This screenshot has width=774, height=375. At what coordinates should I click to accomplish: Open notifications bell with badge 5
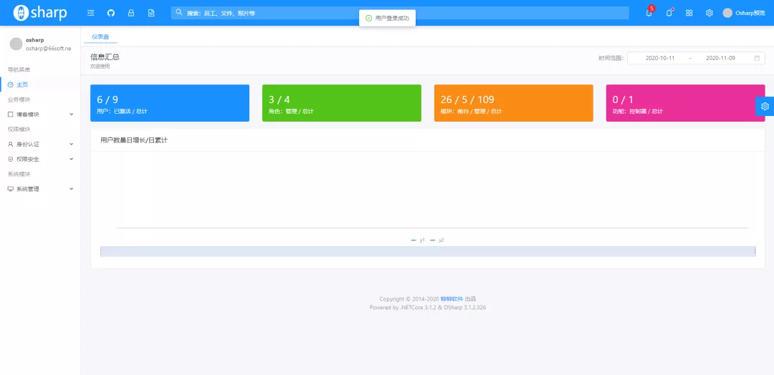click(x=649, y=13)
